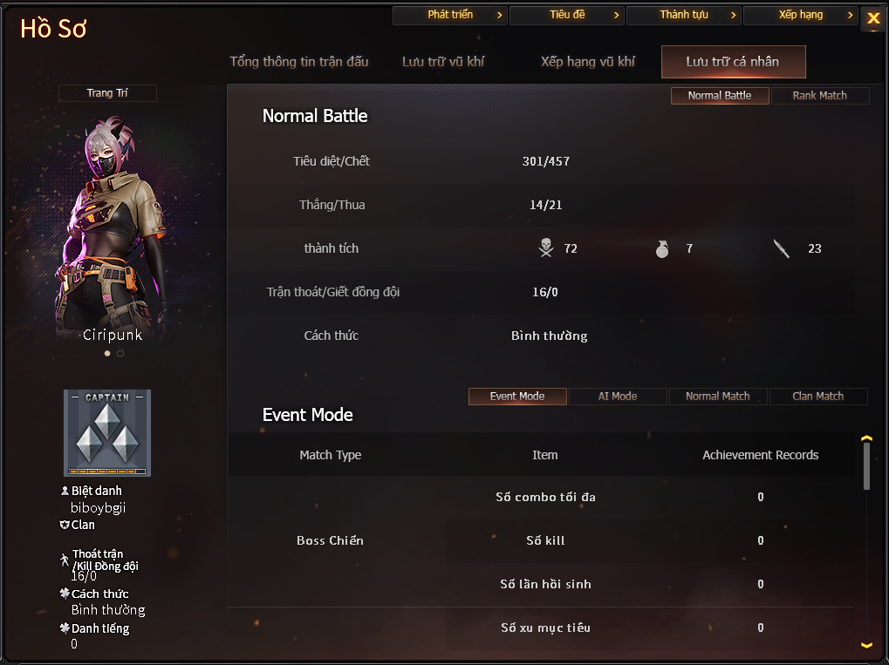The image size is (889, 665).
Task: Click the skull headshot achievement icon
Action: [x=546, y=248]
